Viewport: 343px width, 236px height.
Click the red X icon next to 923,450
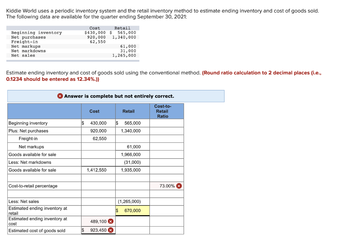111,230
